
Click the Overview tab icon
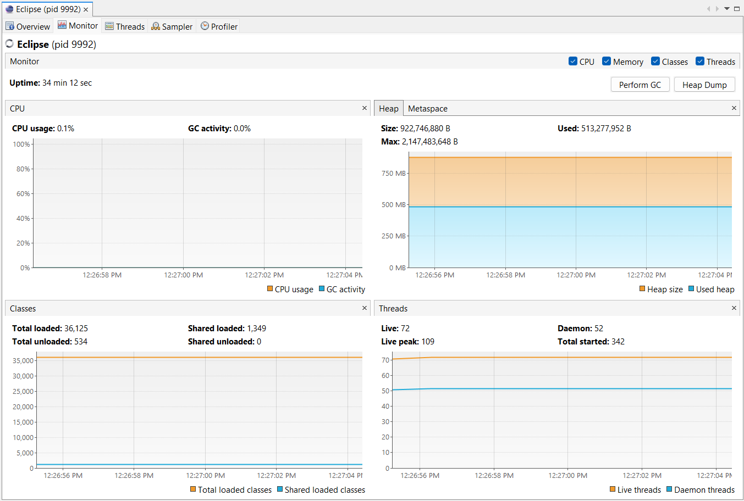click(x=10, y=26)
